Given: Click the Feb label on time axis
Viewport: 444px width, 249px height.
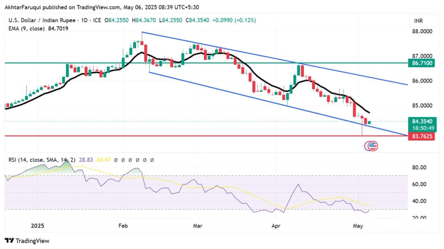Looking at the screenshot, I should click(x=123, y=226).
